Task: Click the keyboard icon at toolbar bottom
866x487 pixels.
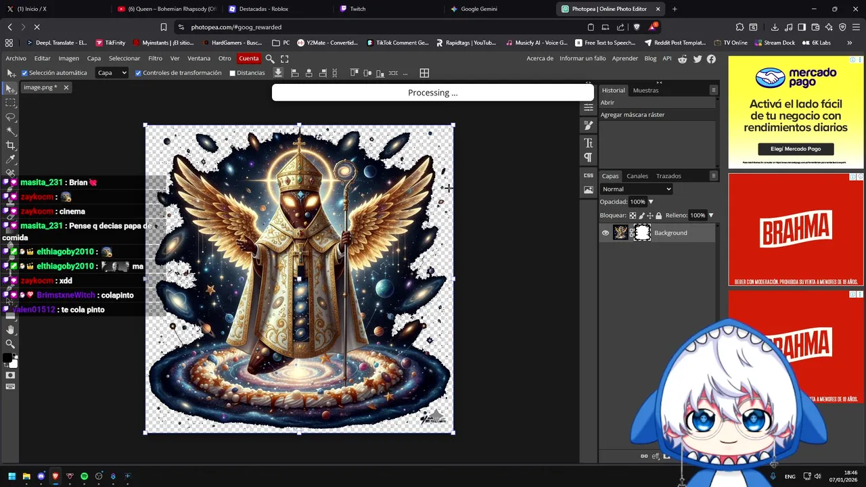Action: pyautogui.click(x=10, y=387)
